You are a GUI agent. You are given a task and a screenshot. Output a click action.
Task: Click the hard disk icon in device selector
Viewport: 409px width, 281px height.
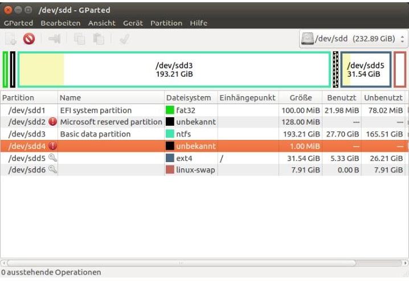(x=307, y=39)
